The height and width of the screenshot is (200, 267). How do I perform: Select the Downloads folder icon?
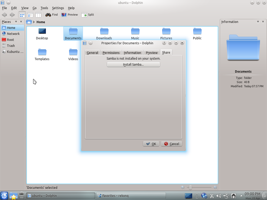[104, 31]
